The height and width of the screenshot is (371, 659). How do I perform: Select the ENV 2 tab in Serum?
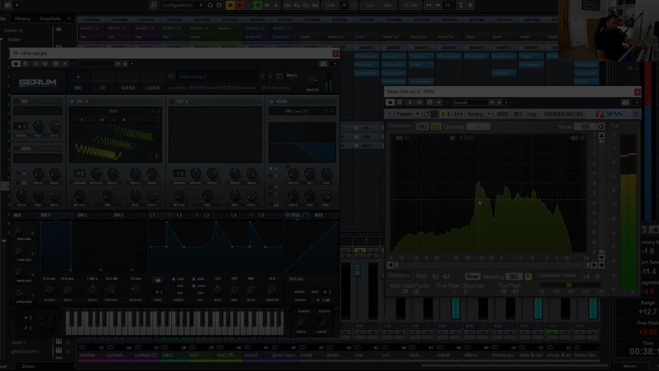coord(82,215)
